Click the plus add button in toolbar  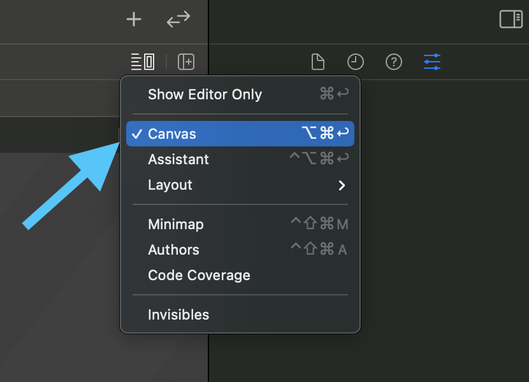pos(134,19)
